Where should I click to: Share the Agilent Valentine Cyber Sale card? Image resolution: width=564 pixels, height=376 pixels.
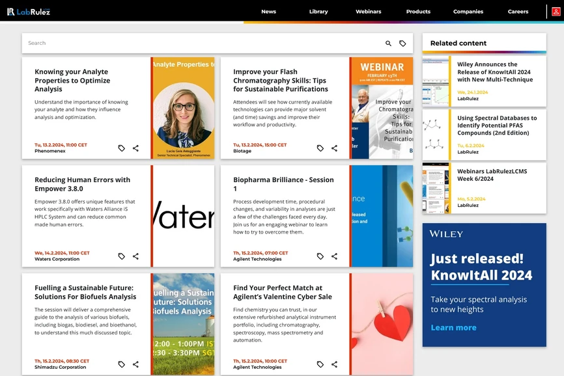point(334,364)
